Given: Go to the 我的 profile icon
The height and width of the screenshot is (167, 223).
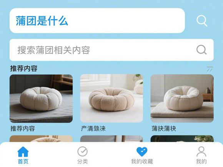Looking at the screenshot, I should tap(201, 152).
